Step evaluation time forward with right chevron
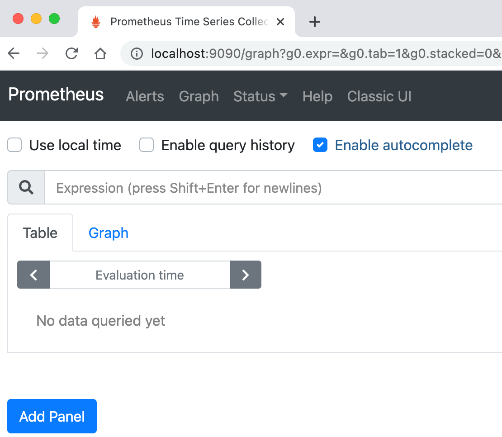 point(246,275)
